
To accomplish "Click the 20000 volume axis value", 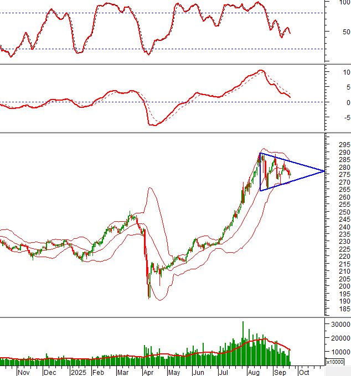I will click(340, 338).
